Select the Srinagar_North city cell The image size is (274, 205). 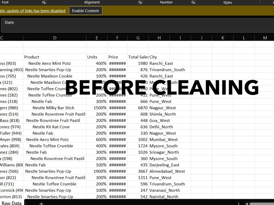(x=164, y=152)
